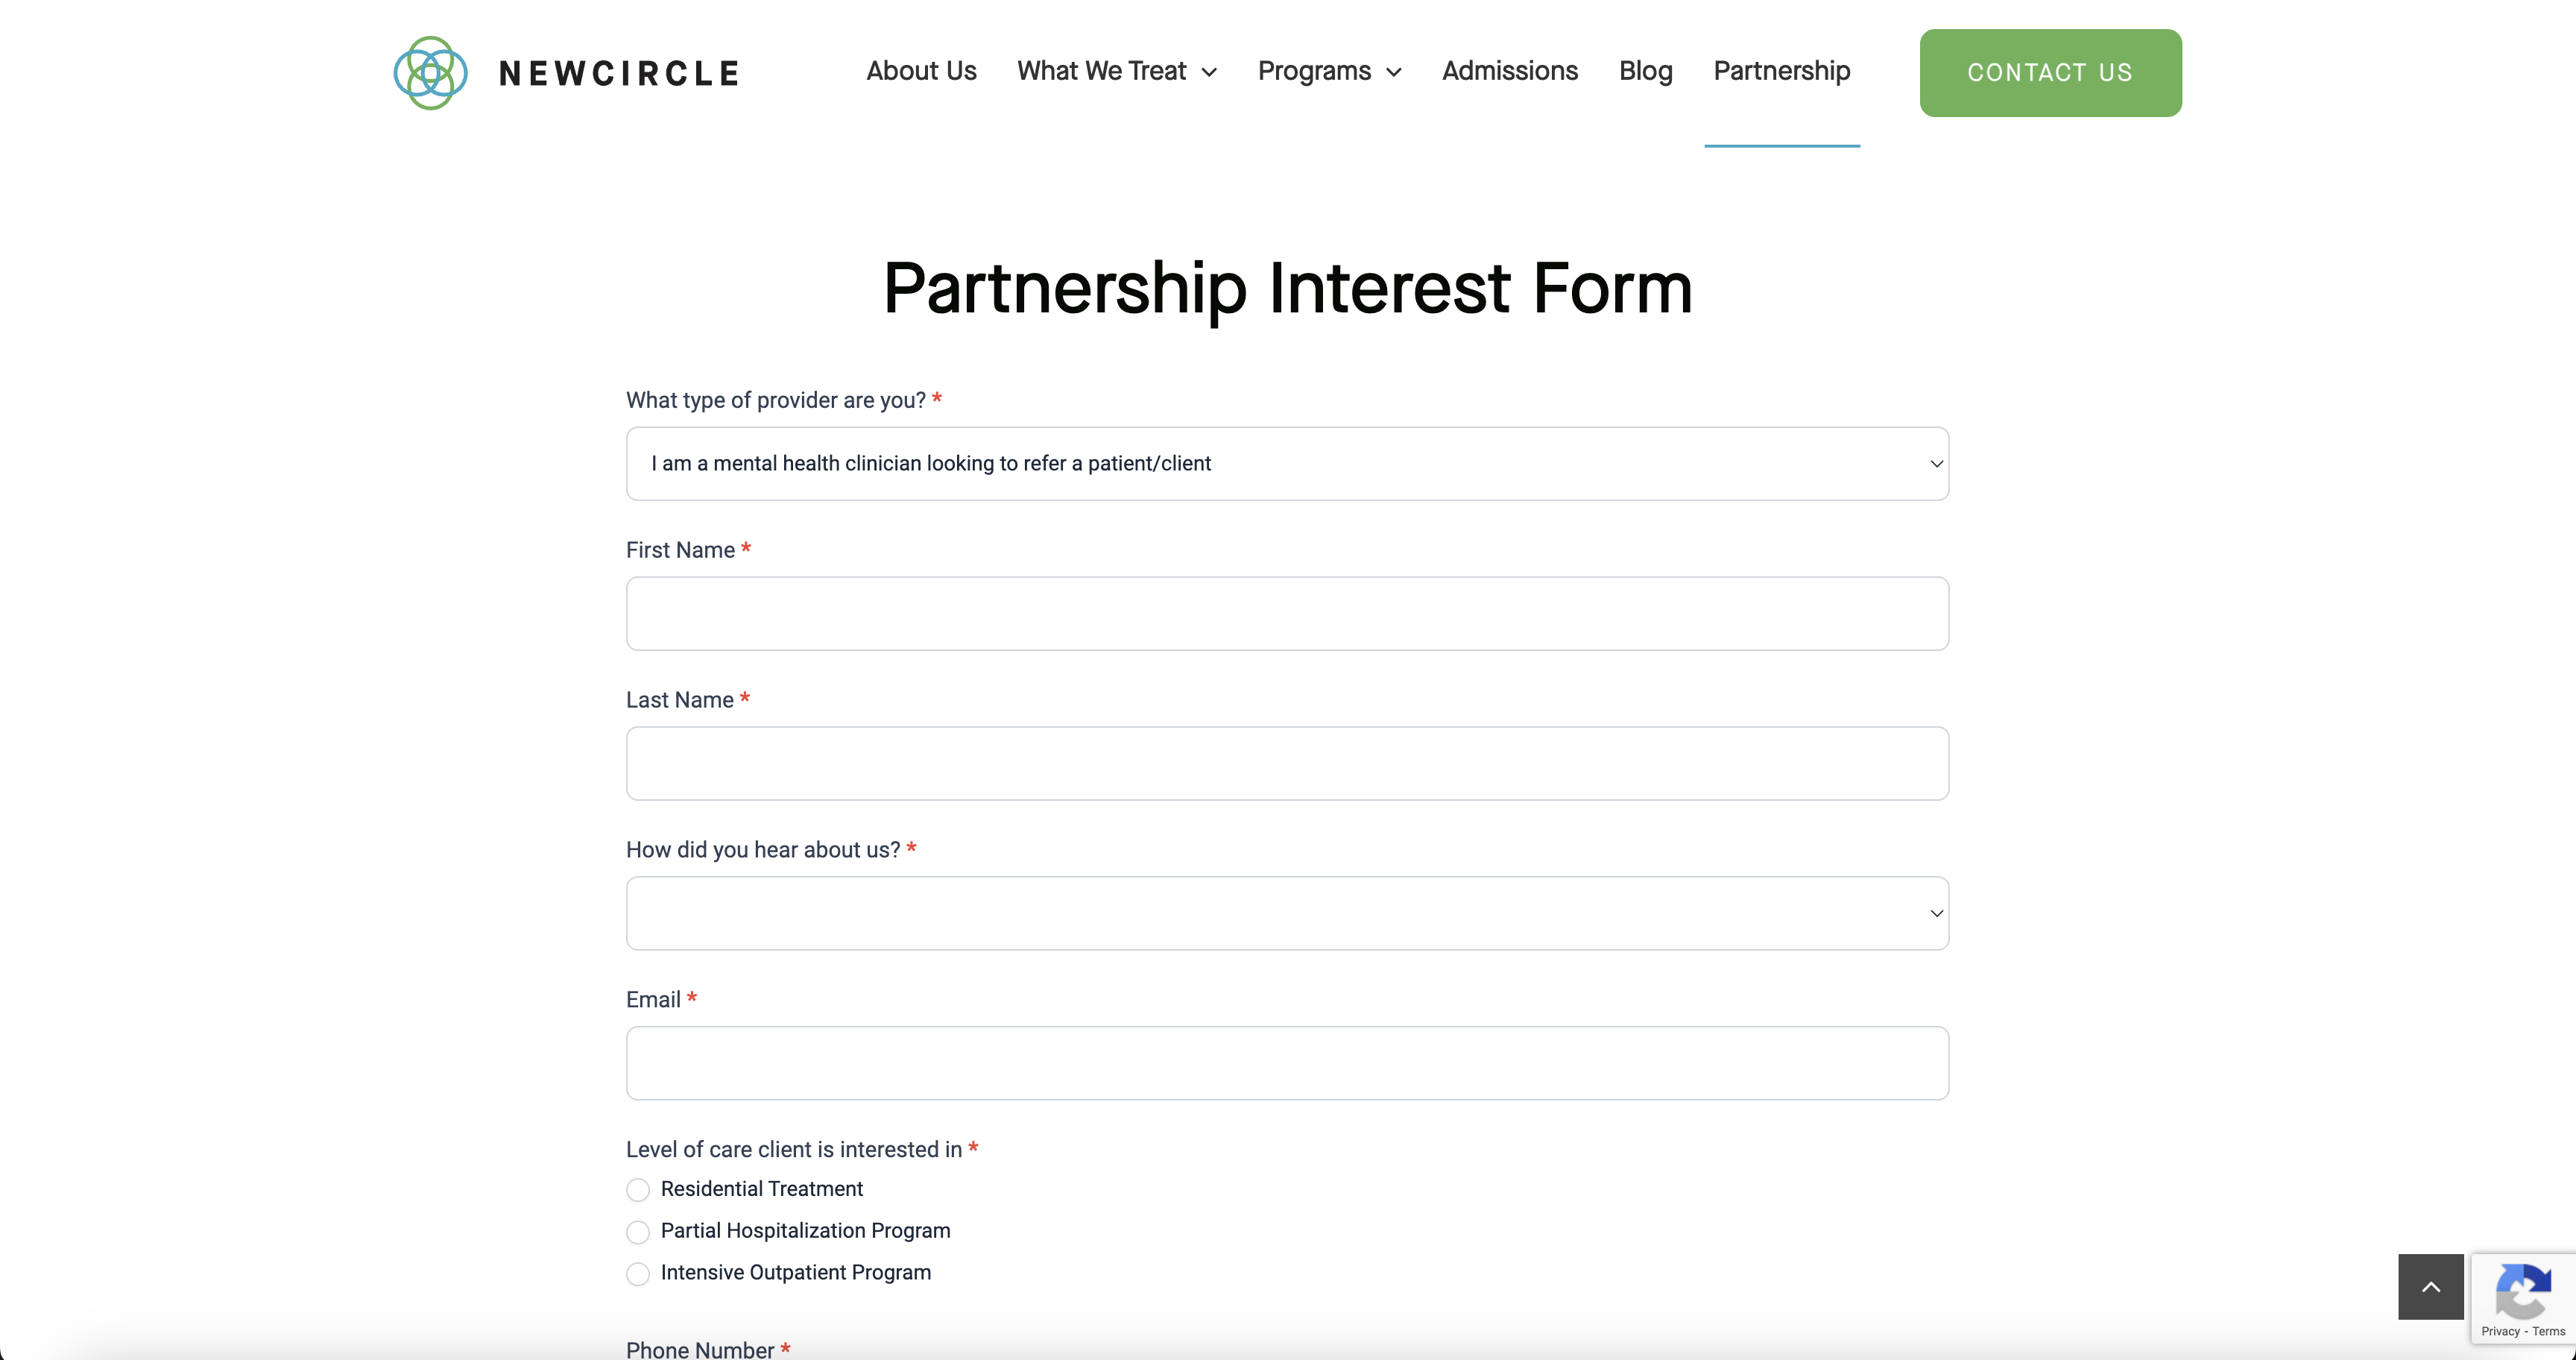Click the Programs menu chevron arrow
Screen dimensions: 2576x1360
coord(1394,72)
